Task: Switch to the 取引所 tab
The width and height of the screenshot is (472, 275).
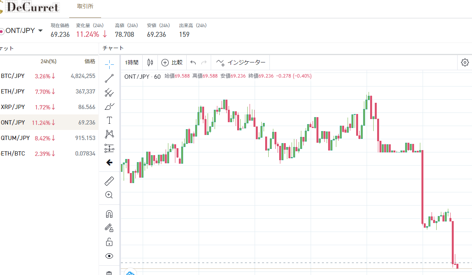Action: click(x=85, y=7)
